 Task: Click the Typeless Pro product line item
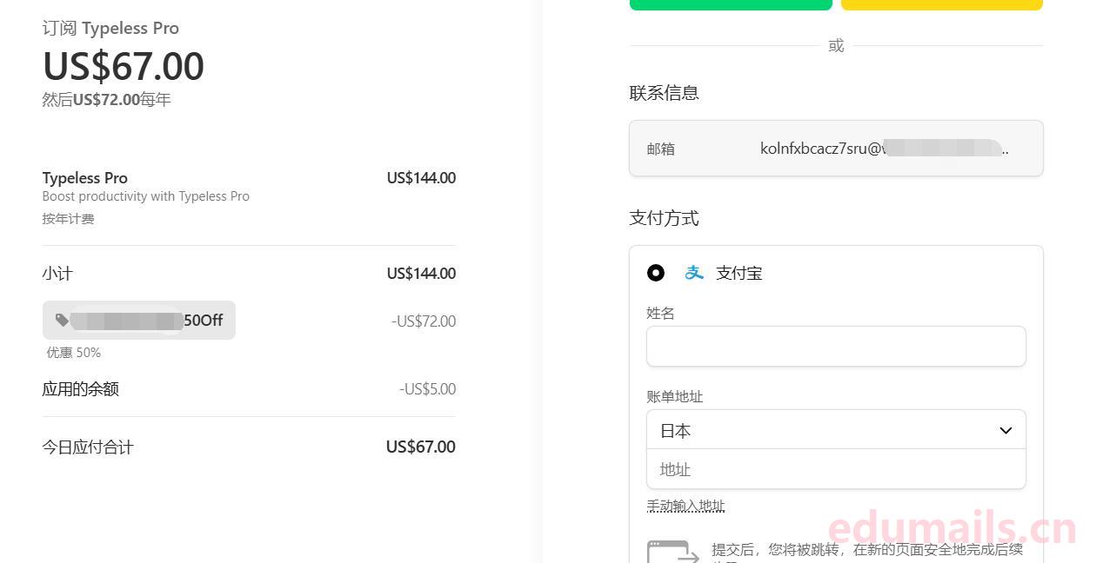pyautogui.click(x=85, y=178)
